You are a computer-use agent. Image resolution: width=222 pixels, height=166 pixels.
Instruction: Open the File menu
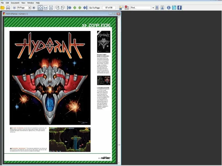pos(2,3)
